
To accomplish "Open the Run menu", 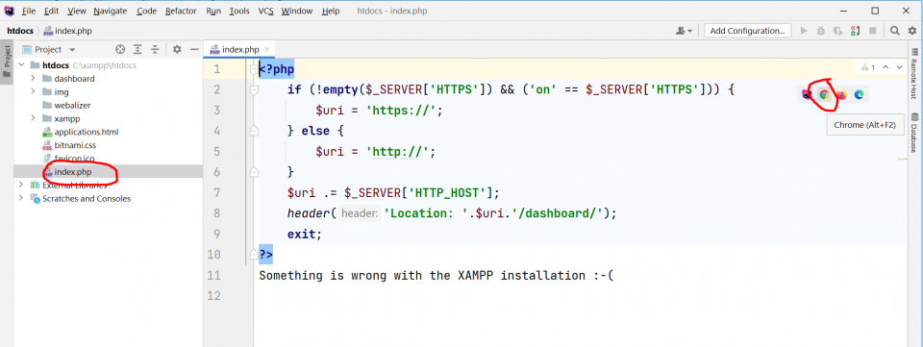I will coord(213,11).
